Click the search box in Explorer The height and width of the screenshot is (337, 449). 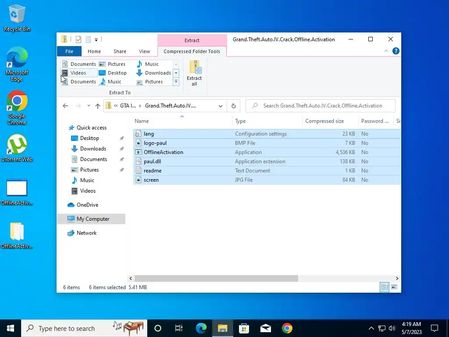(x=321, y=106)
